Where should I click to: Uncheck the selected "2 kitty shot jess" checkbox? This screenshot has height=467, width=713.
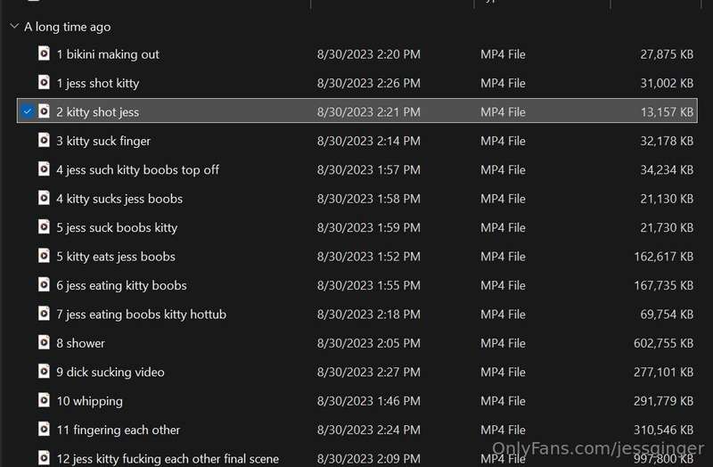pos(28,111)
